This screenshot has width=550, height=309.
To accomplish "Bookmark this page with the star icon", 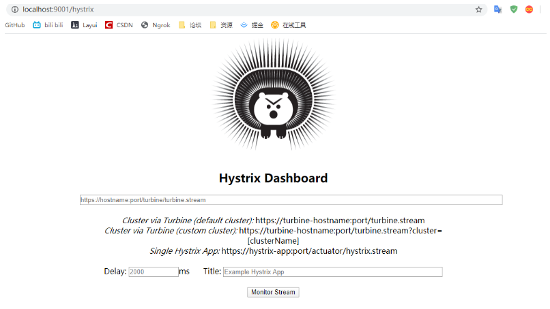I will (x=479, y=10).
